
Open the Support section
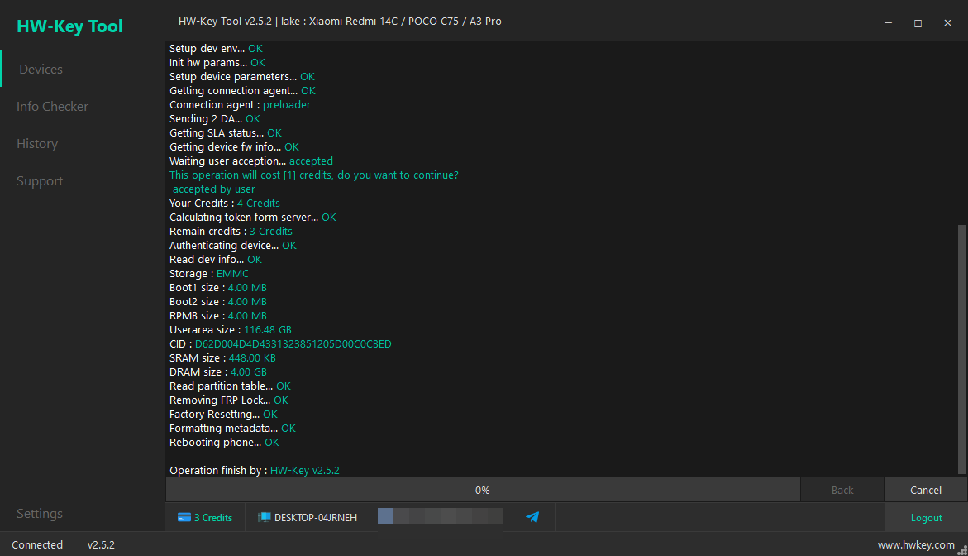coord(40,181)
